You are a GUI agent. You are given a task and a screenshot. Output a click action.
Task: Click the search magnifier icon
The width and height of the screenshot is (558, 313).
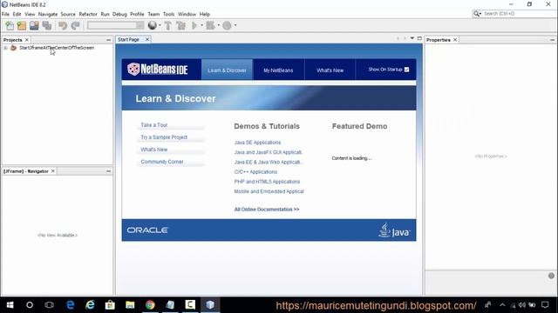click(x=476, y=14)
